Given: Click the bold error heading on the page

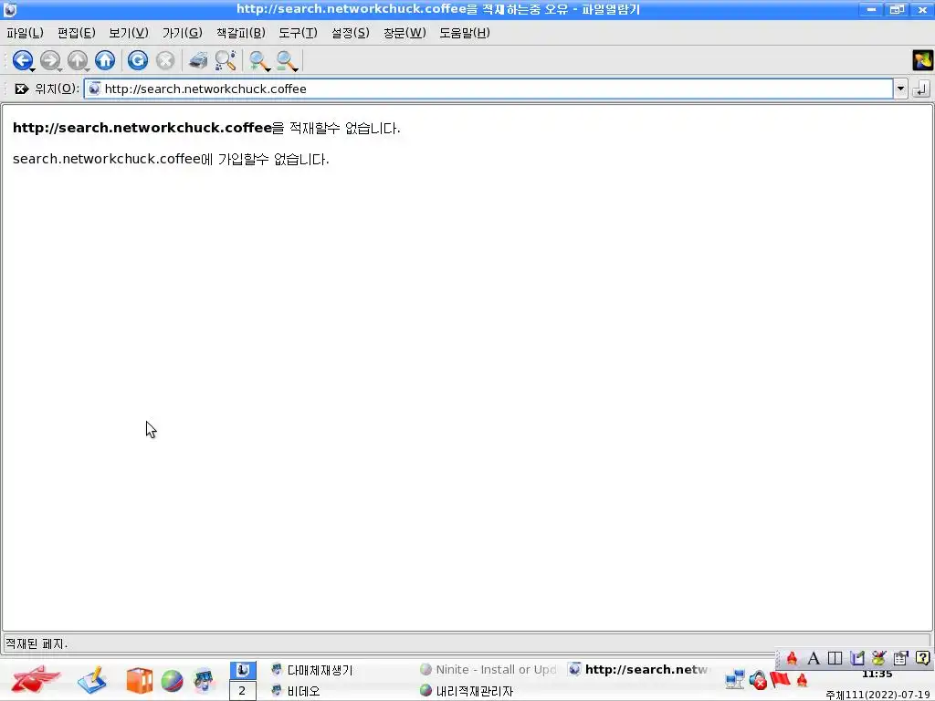Looking at the screenshot, I should [x=206, y=128].
